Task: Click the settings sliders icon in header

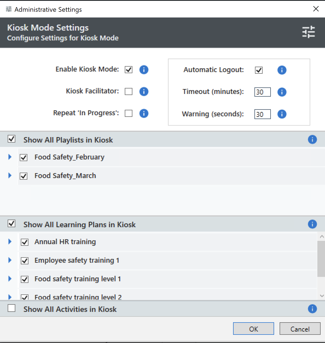Action: [x=309, y=32]
